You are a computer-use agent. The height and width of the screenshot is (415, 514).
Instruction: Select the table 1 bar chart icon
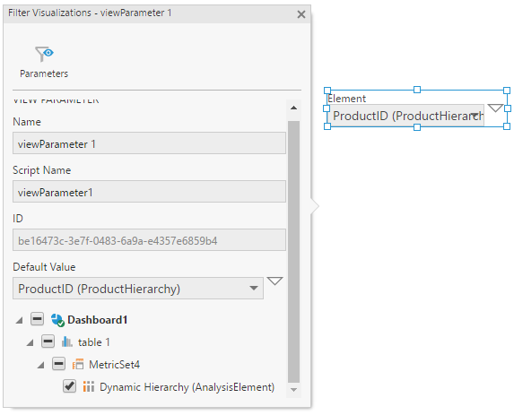pyautogui.click(x=67, y=342)
